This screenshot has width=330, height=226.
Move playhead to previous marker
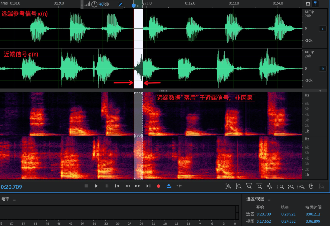[117, 186]
